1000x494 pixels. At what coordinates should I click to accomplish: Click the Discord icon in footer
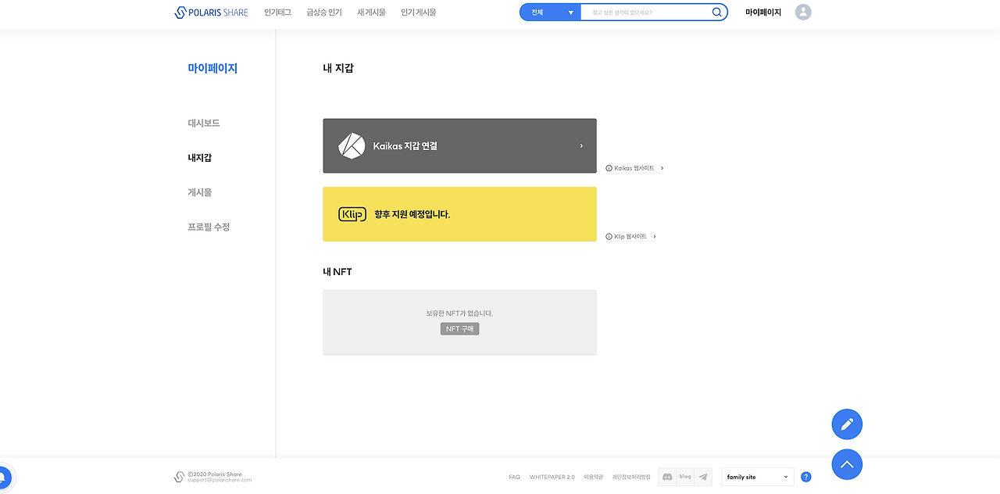click(x=667, y=477)
